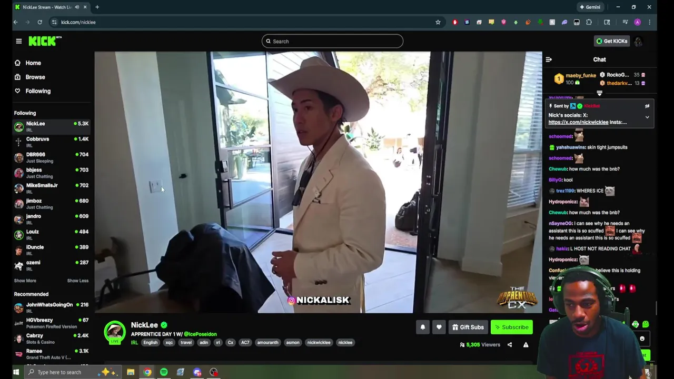Select the English tag
This screenshot has width=674, height=379.
(150, 343)
